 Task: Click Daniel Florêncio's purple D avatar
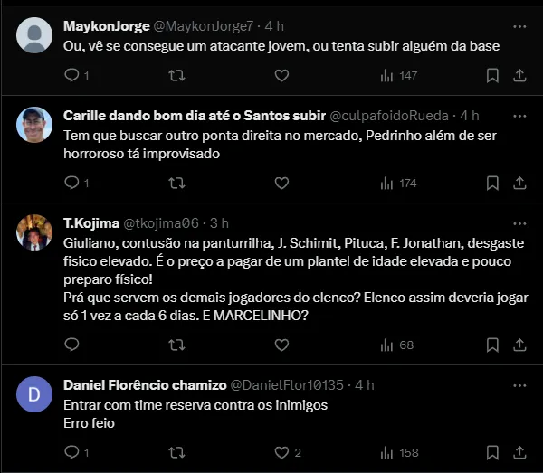[34, 395]
